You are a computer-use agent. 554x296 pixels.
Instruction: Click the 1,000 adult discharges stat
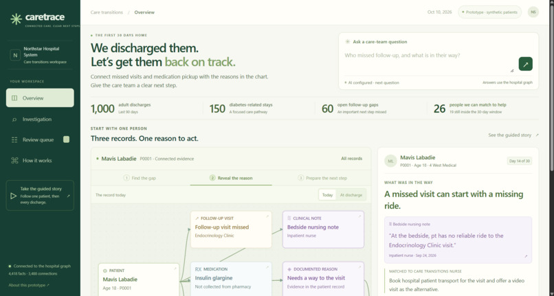coord(121,108)
